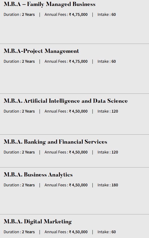Click Family Managed Business duration 2 Years

pos(28,15)
